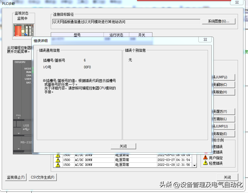Generate CSV file with CSV文件生成(F)
Screen dimensions: 248x193
point(42,177)
